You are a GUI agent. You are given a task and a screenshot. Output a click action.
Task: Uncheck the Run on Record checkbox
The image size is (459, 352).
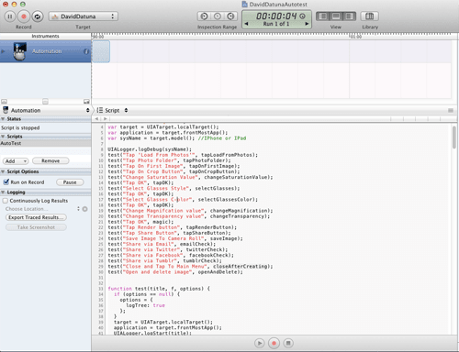pyautogui.click(x=6, y=182)
